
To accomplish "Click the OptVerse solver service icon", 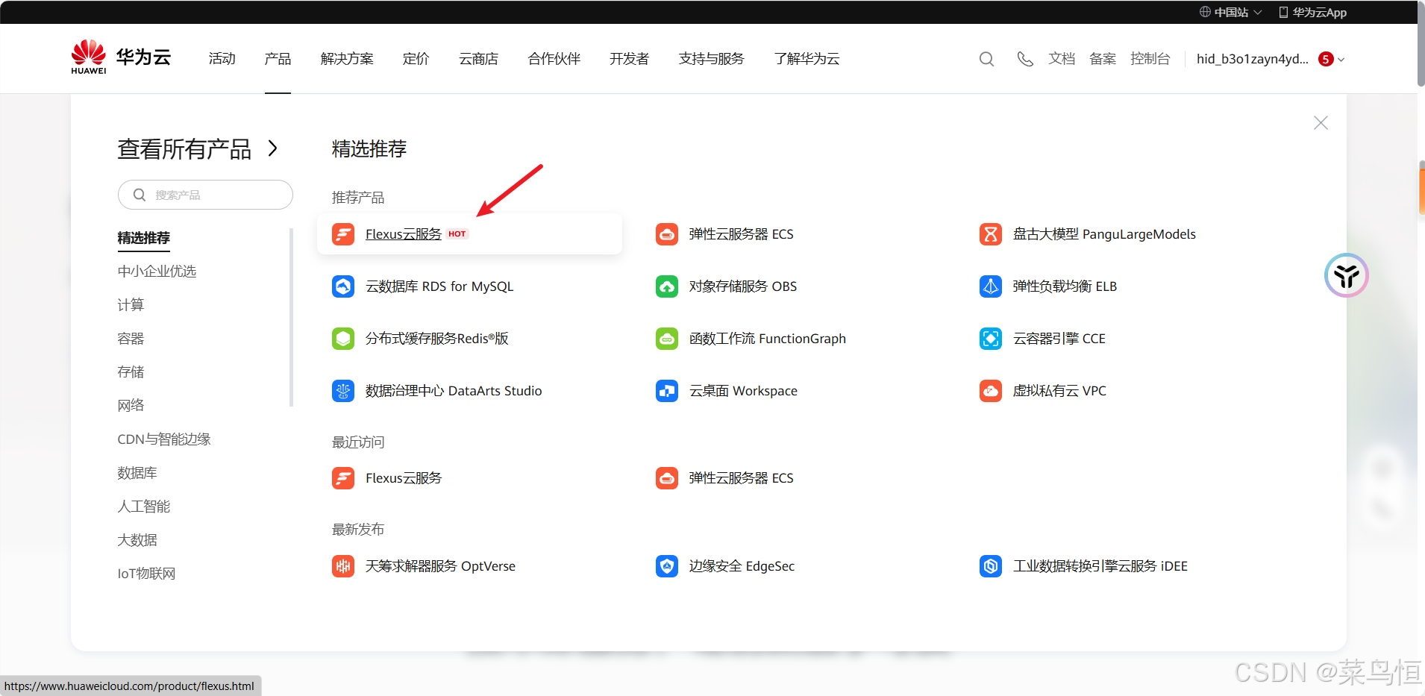I will click(342, 565).
